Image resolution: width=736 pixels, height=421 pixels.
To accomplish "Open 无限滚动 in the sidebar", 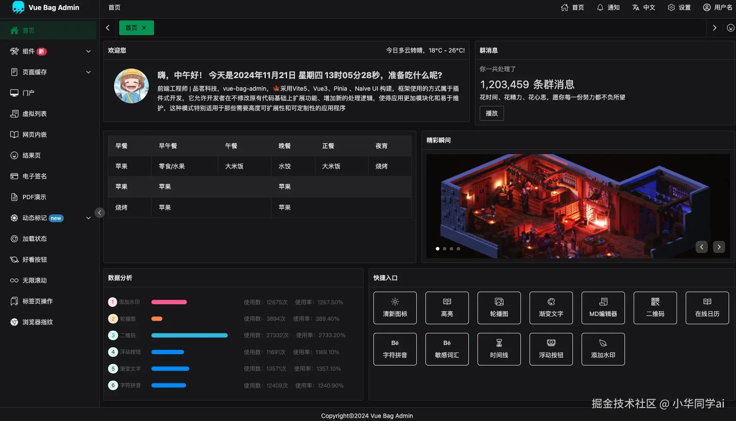I will pos(48,280).
